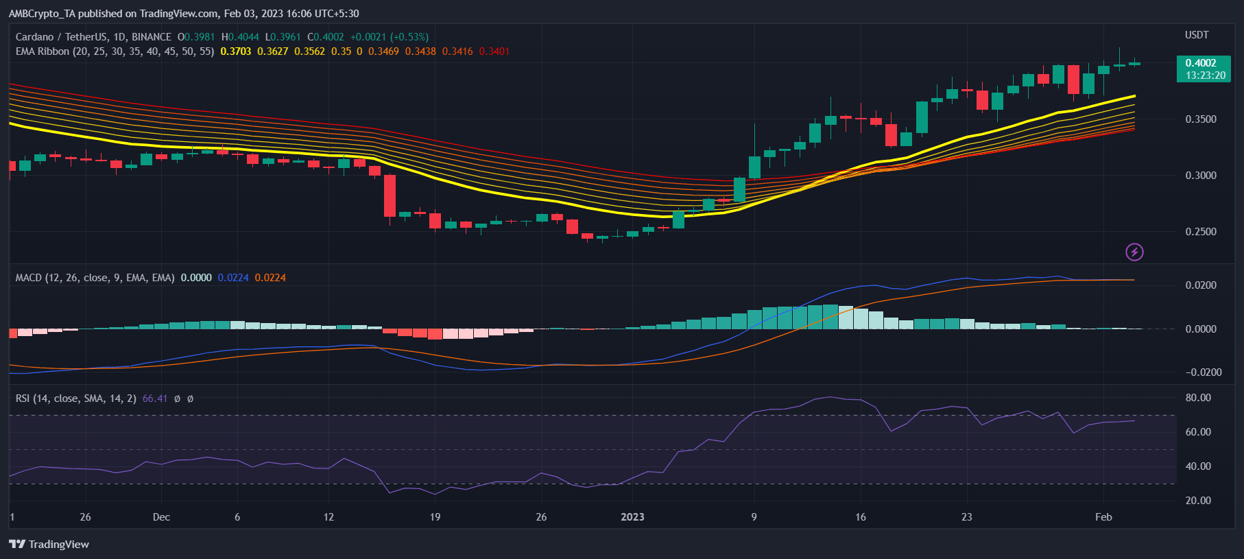Click the RSI legend value 66.41
Screen dimensions: 1244x559
[155, 399]
